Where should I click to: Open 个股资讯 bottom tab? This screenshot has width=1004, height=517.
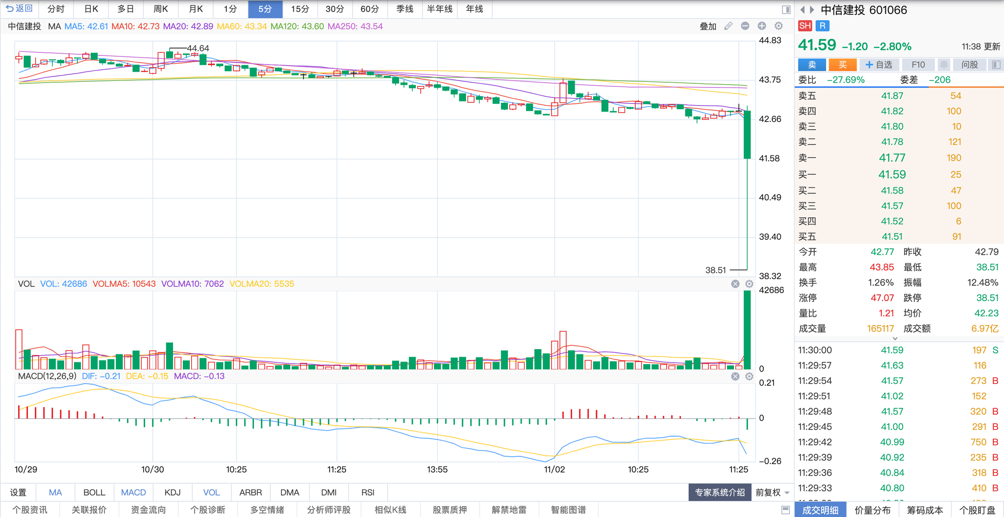(30, 510)
